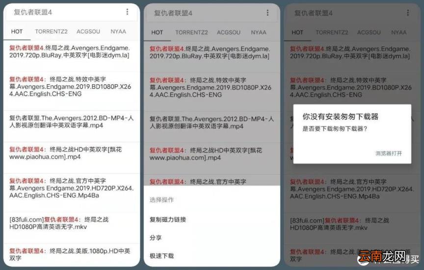Select the HOT tab in the middle screen
Viewport: 424px width, 270px height.
[157, 32]
